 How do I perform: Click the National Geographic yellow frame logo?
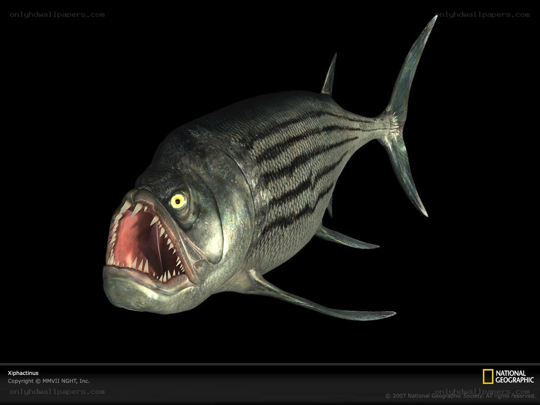pyautogui.click(x=488, y=377)
